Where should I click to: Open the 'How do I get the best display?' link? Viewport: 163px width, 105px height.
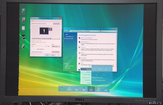(x=37, y=52)
